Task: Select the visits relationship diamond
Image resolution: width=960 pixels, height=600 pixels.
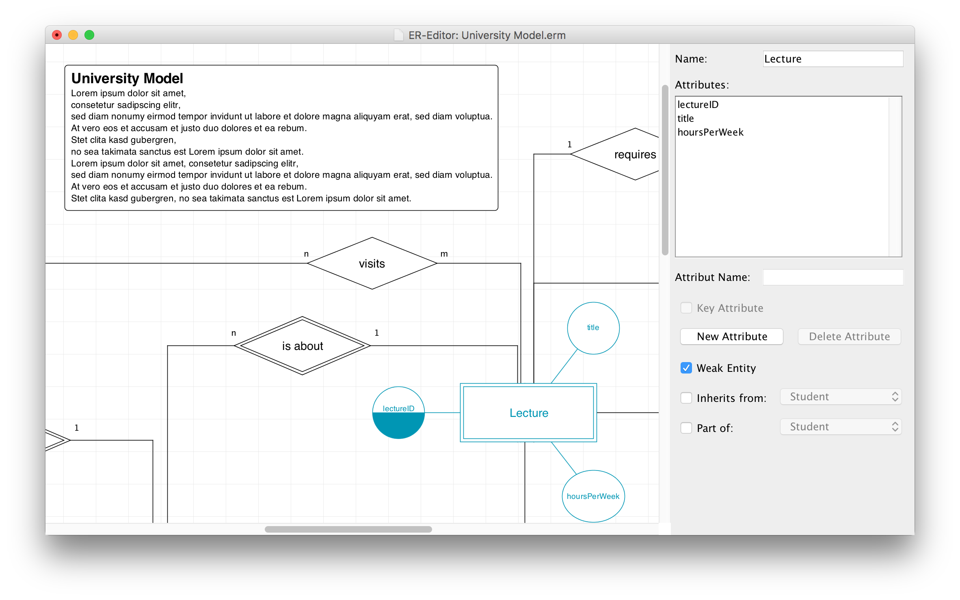Action: [x=372, y=263]
